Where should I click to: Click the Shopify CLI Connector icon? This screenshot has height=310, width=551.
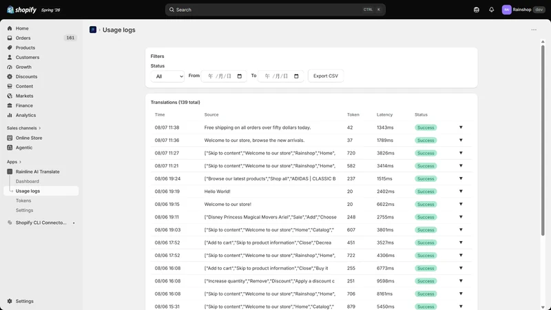(x=10, y=223)
